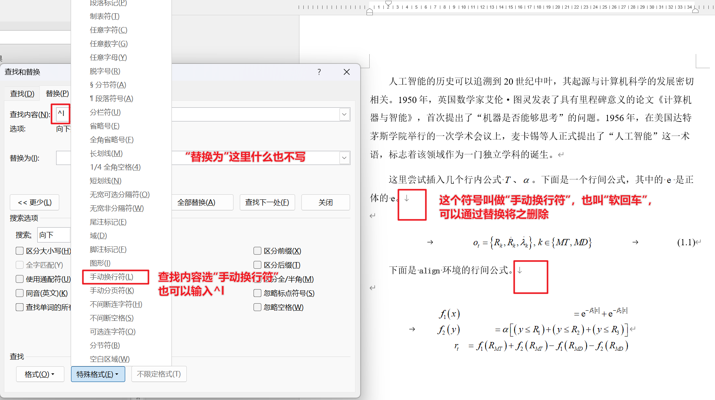
Task: Toggle 区分大小写(H) checkbox
Action: point(20,251)
